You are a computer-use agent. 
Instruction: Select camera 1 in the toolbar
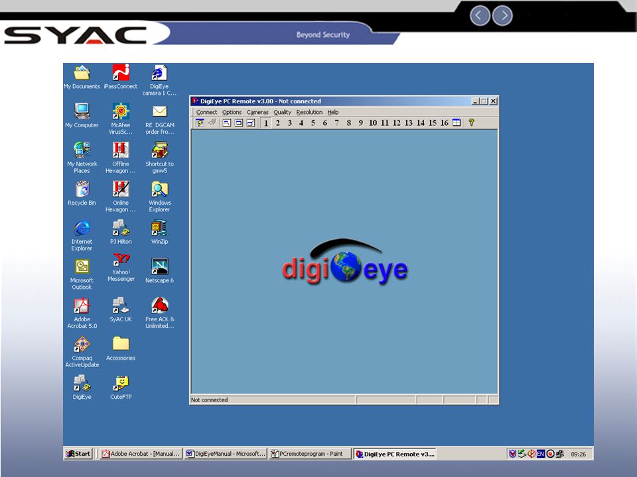265,123
